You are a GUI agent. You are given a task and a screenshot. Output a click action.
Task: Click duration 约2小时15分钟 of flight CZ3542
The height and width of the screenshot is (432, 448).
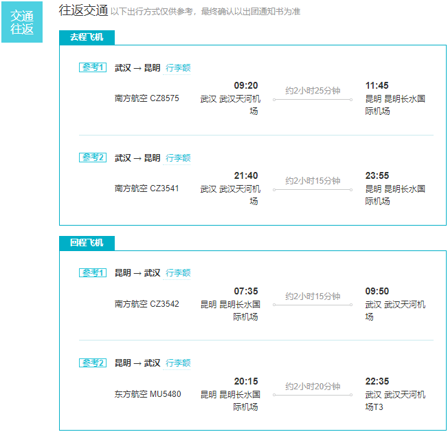click(313, 296)
